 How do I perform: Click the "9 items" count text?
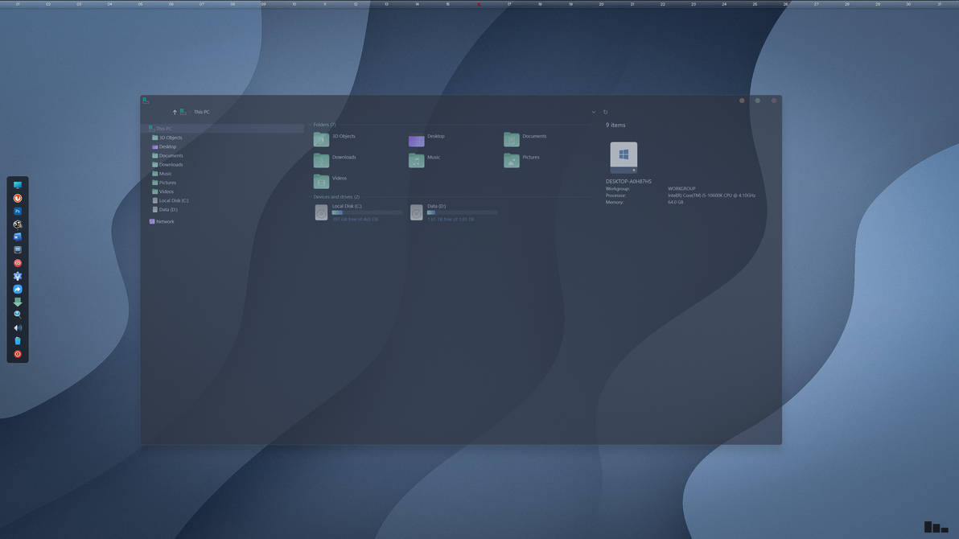click(615, 125)
